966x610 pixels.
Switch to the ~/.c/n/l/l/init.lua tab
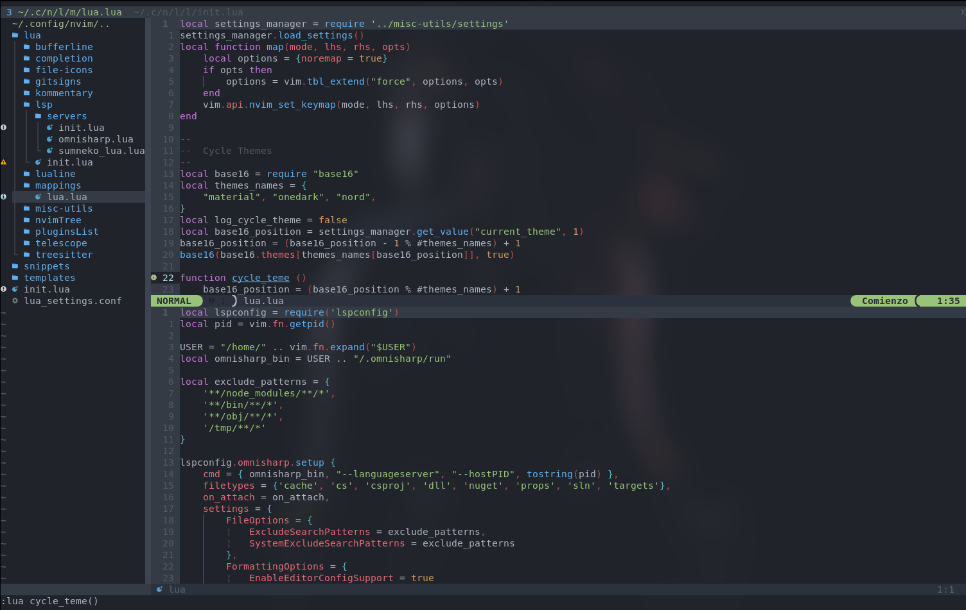pyautogui.click(x=188, y=12)
